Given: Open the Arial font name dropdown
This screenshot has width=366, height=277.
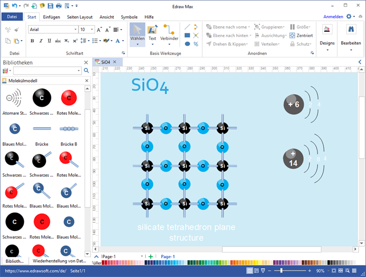Looking at the screenshot, I should (75, 30).
